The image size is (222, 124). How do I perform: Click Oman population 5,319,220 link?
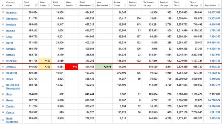coord(215,79)
